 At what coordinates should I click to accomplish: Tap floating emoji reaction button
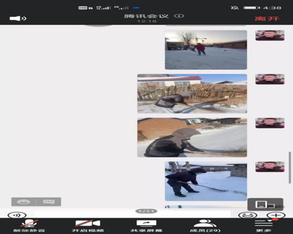tap(24, 202)
